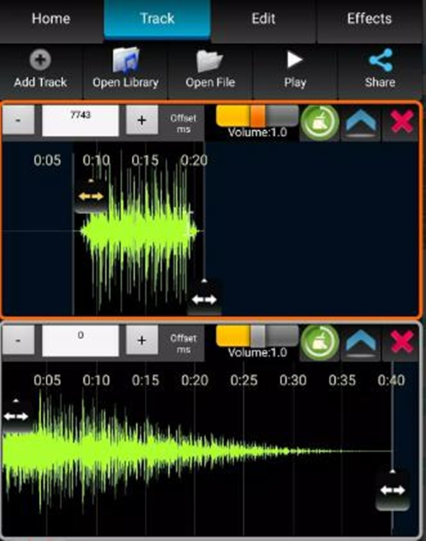Select white end handle on first track
Screen dimensions: 426x541
204,298
